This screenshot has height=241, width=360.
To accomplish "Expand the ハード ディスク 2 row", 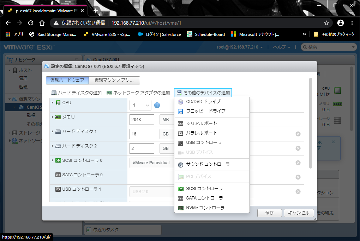I will (x=53, y=146).
